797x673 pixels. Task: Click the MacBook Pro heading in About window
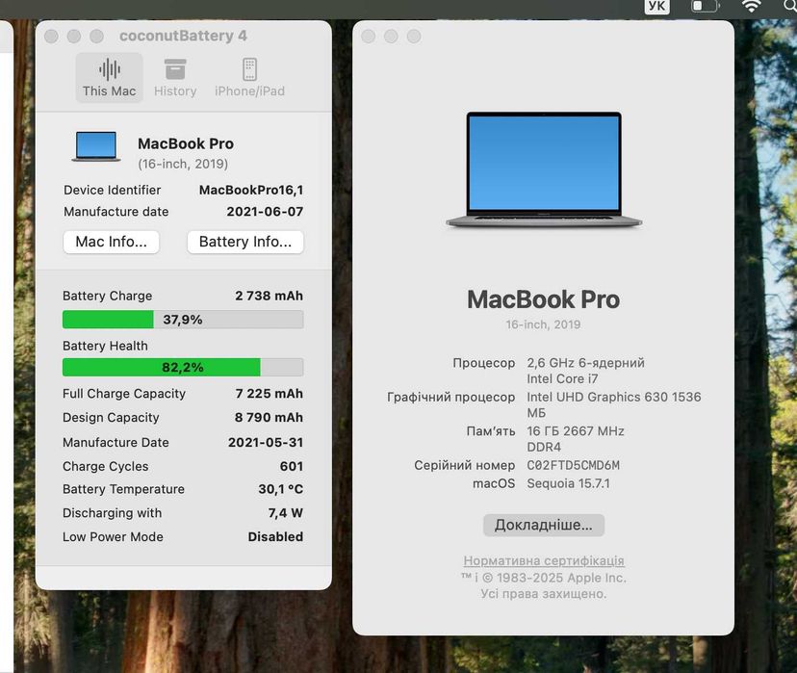pos(543,299)
